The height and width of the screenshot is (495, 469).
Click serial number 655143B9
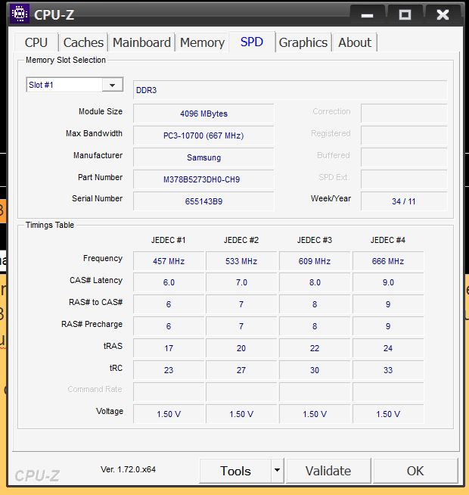pyautogui.click(x=203, y=201)
